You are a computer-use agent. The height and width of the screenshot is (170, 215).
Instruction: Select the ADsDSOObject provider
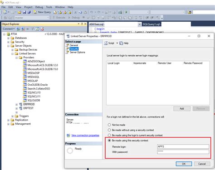point(36,61)
